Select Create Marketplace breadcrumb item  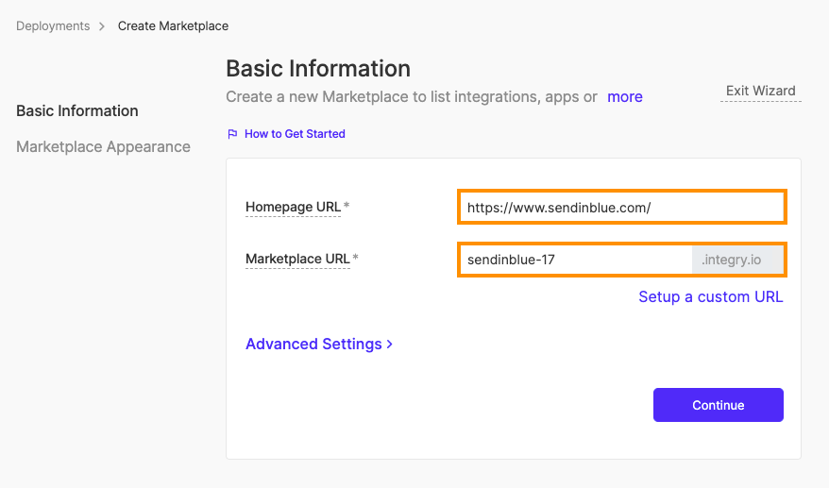click(x=173, y=26)
